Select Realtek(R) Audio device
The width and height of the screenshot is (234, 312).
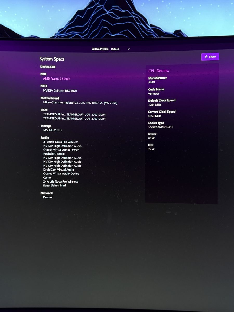[54, 154]
